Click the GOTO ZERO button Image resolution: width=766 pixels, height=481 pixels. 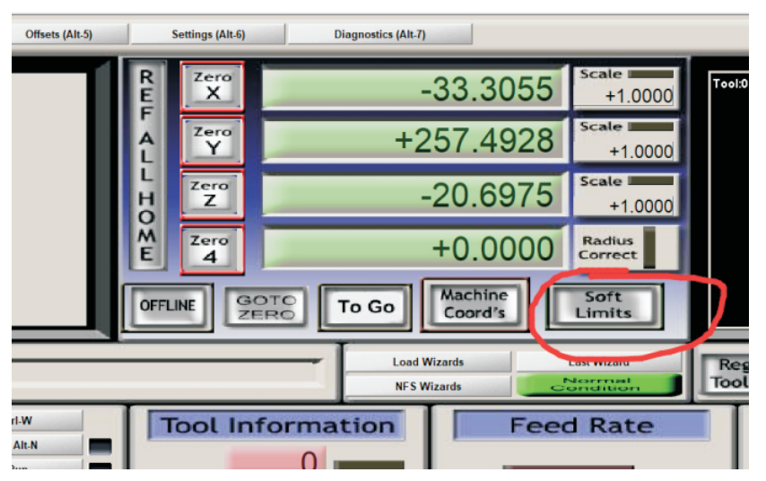pyautogui.click(x=266, y=307)
